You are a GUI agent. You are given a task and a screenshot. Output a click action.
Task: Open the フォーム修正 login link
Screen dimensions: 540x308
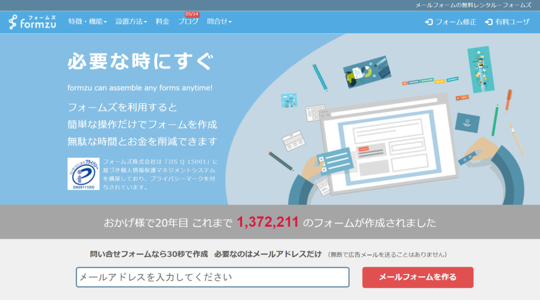pyautogui.click(x=450, y=22)
